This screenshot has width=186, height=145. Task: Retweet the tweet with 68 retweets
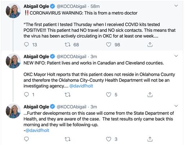pos(67,45)
